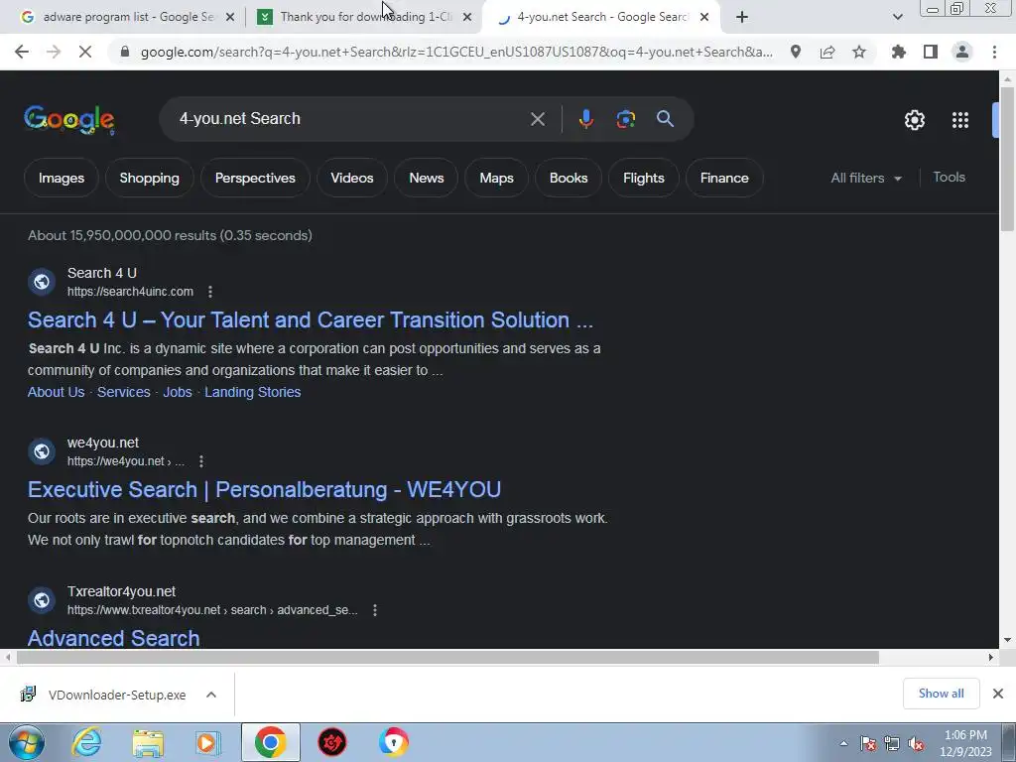Open the Google apps grid
Image resolution: width=1016 pixels, height=762 pixels.
960,120
